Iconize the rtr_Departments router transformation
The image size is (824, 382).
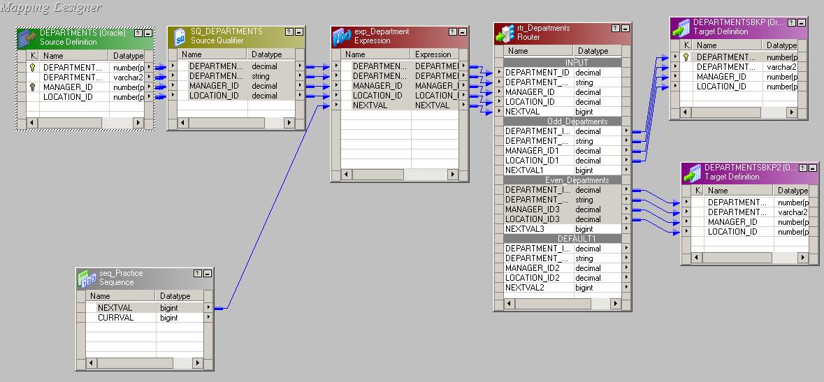click(x=626, y=29)
